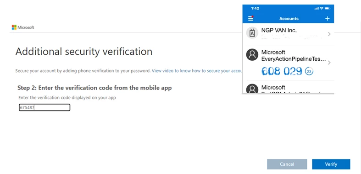Click the Cancel button
The height and width of the screenshot is (174, 361).
[287, 164]
